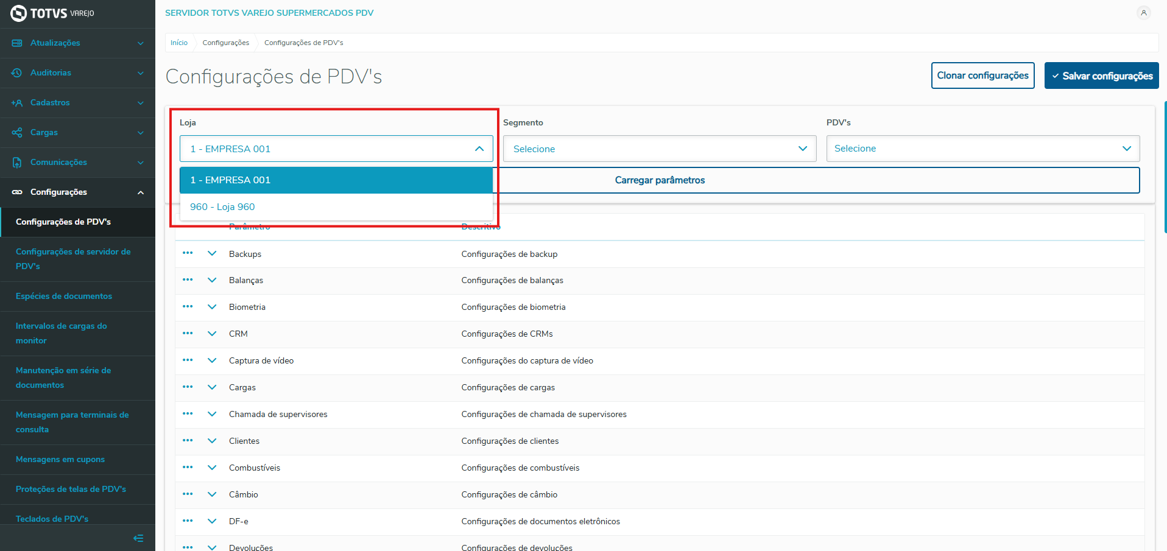Expand the Cargas parameter row
The image size is (1167, 551).
[212, 387]
